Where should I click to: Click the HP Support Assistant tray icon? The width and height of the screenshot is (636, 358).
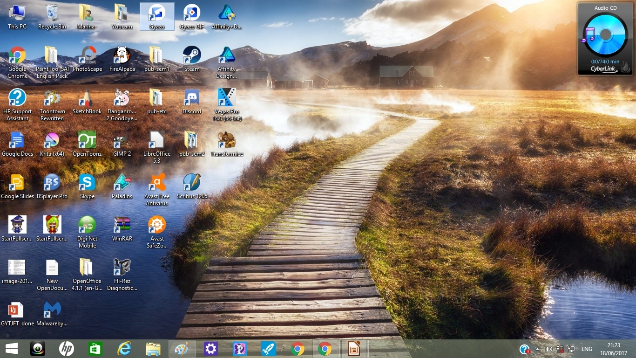coord(525,349)
